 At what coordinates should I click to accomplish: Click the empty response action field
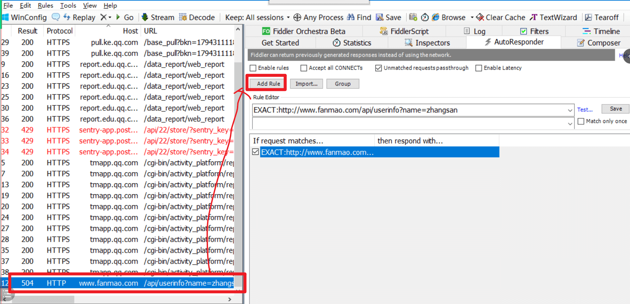click(409, 124)
